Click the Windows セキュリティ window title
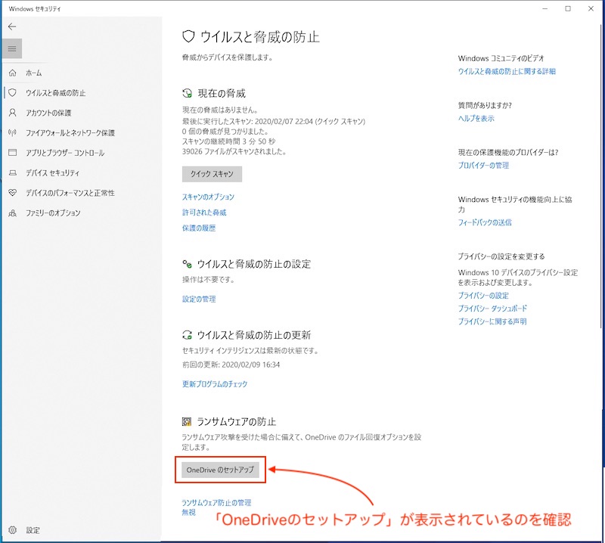The width and height of the screenshot is (605, 543). click(35, 8)
